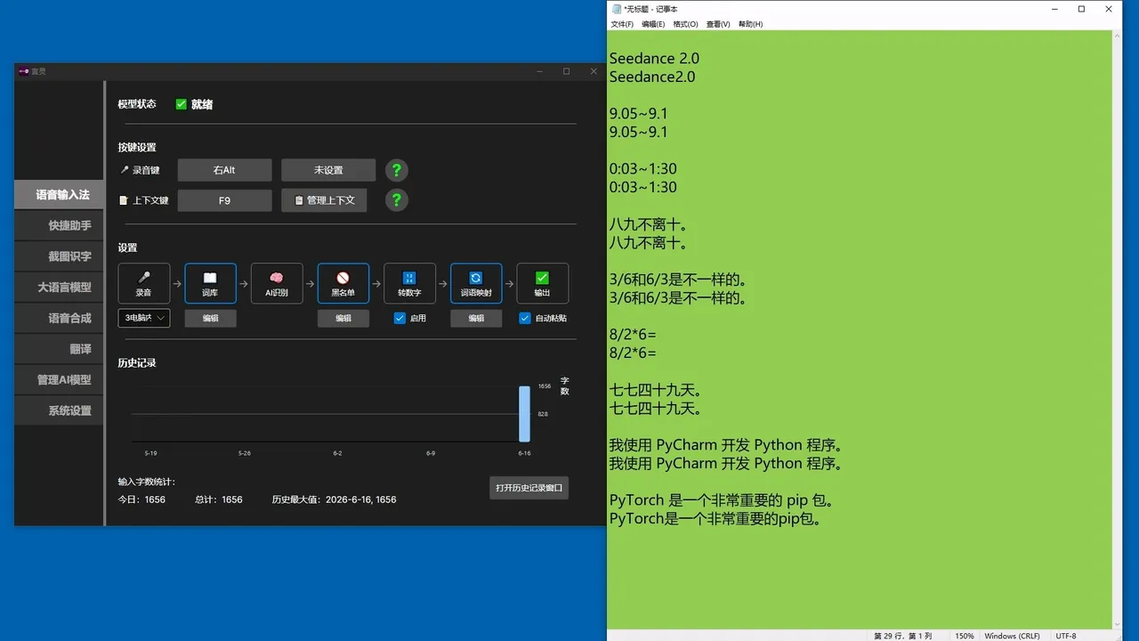Image resolution: width=1139 pixels, height=641 pixels.
Task: Click the UTF-8 encoding status entry
Action: point(1066,636)
